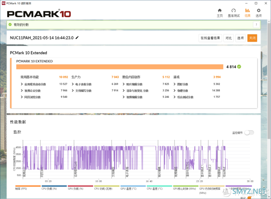Image resolution: width=271 pixels, height=199 pixels.
Task: Click the vertical scrollbar thumb
Action: (x=269, y=81)
